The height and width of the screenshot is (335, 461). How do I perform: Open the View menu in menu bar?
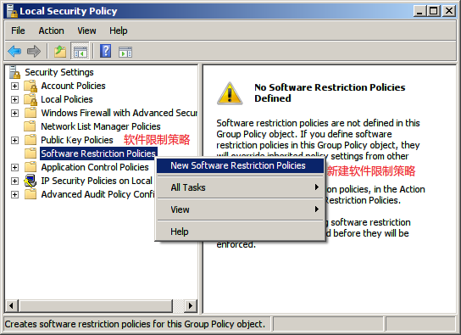(x=86, y=31)
